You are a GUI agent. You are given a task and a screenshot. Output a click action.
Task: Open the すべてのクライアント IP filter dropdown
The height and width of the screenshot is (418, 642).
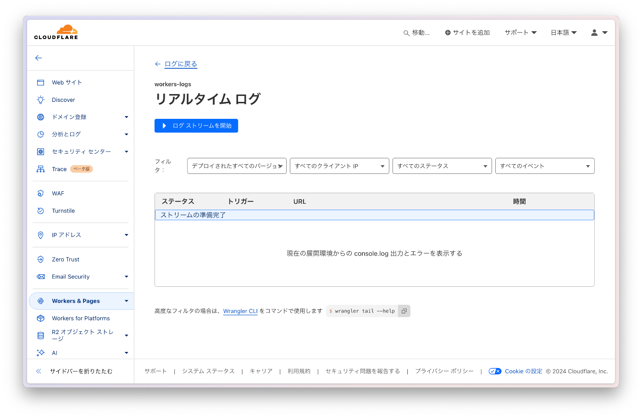[339, 166]
